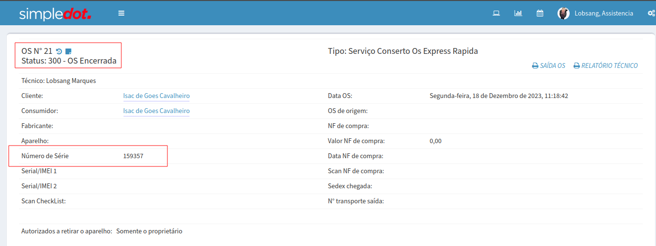Click the settings gears icon
The image size is (656, 246).
pyautogui.click(x=651, y=13)
